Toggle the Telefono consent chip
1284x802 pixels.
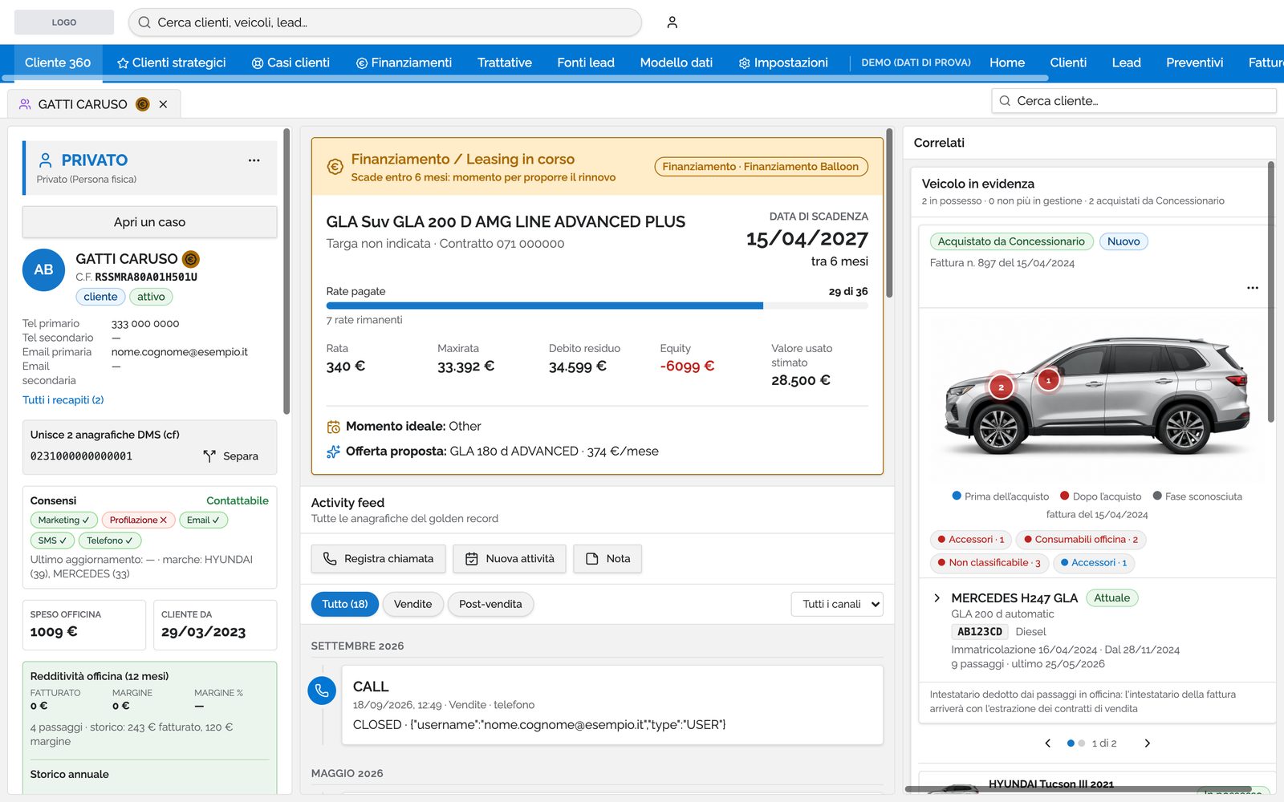(110, 541)
